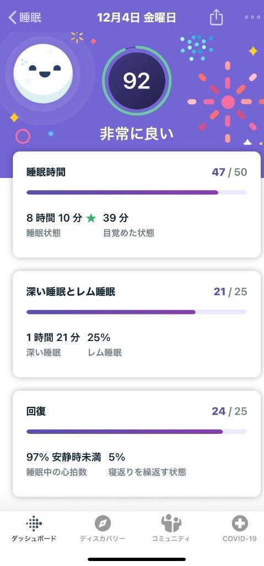Go back using the 睡眠 chevron
Screen dimensions: 264x566
coord(24,17)
